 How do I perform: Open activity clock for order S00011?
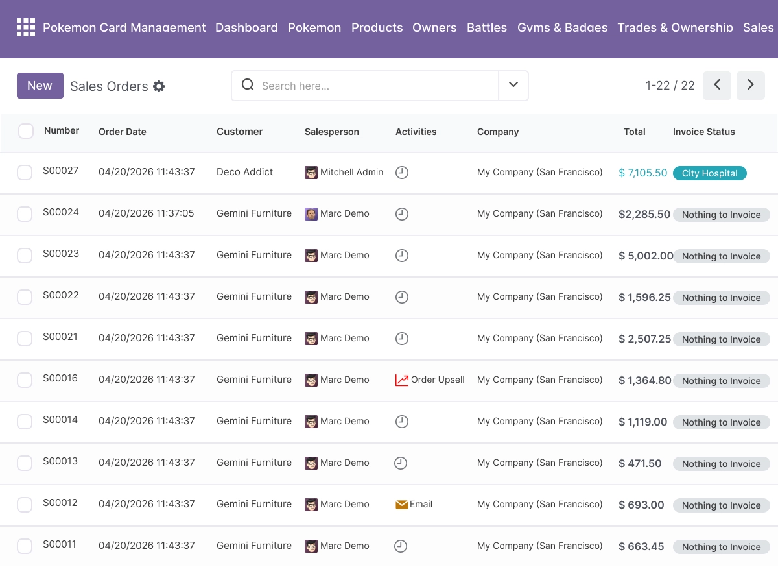401,546
